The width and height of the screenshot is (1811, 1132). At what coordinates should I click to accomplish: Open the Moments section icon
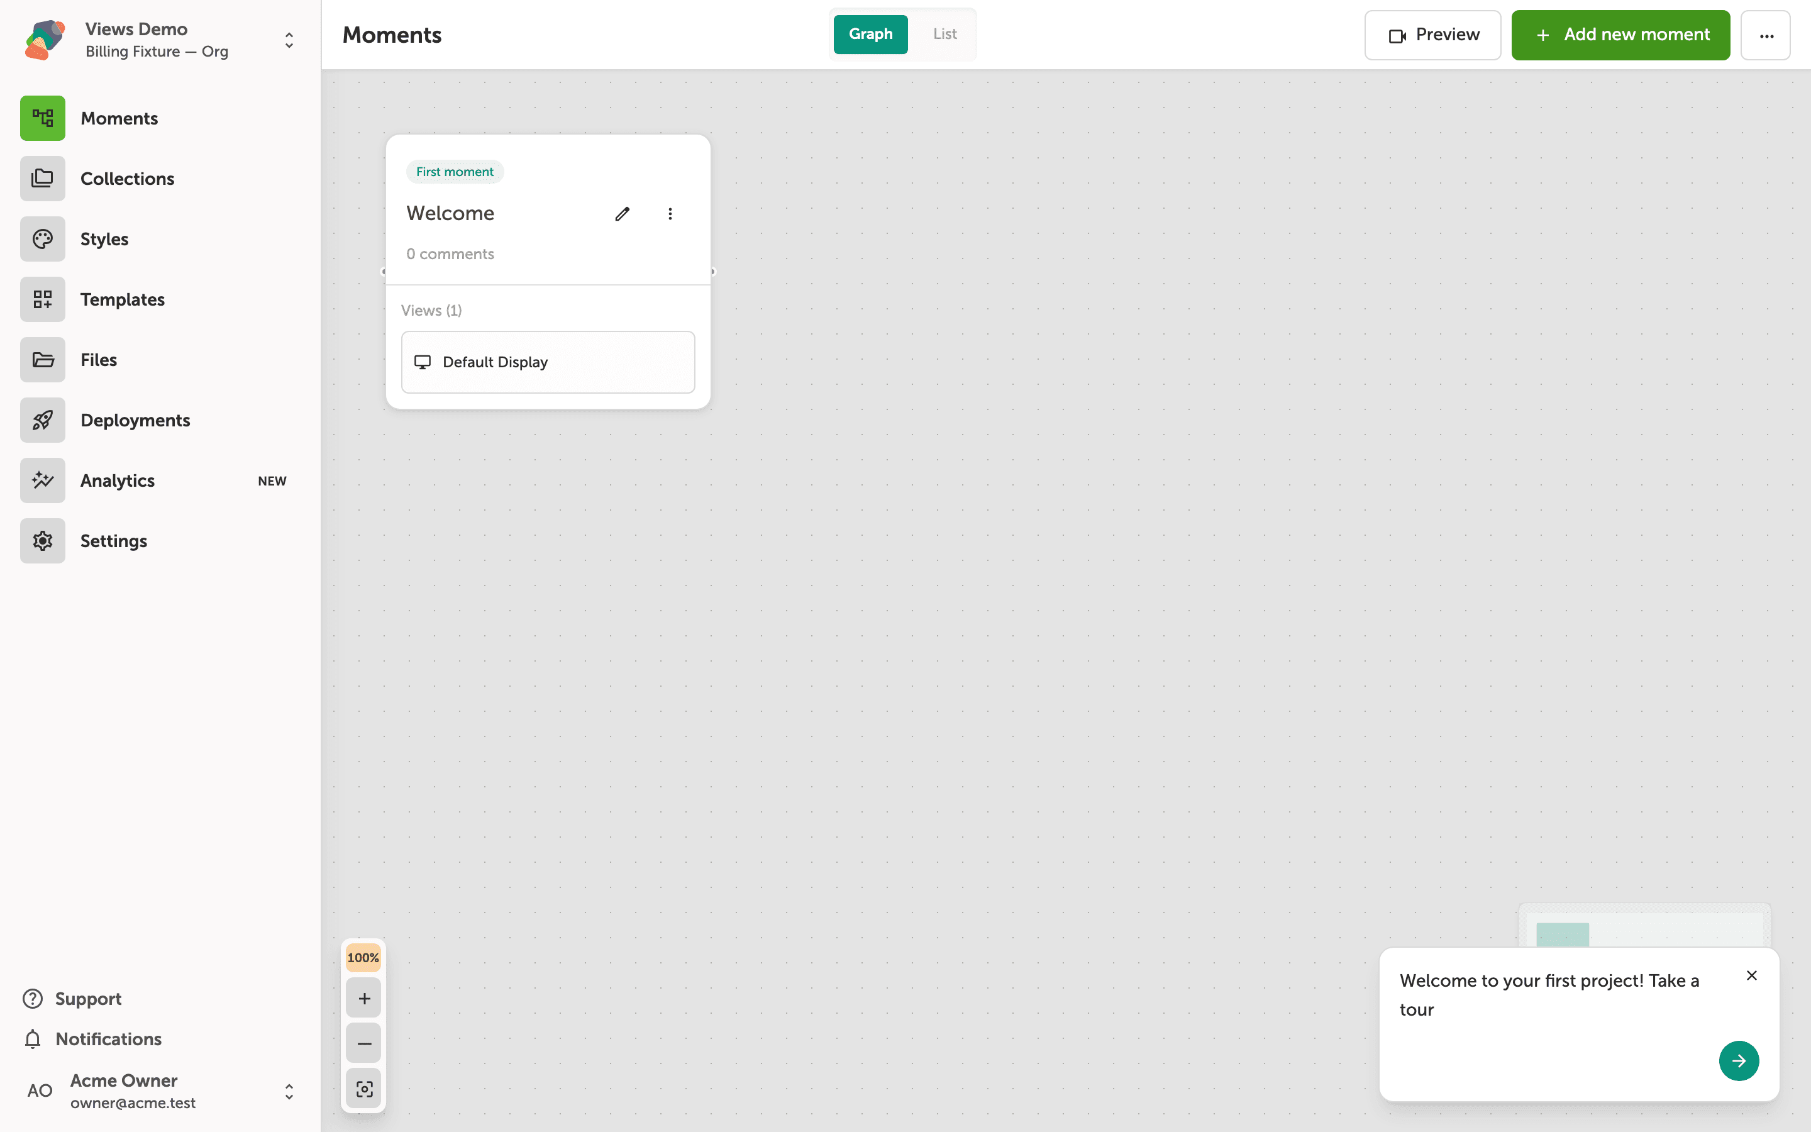[x=43, y=118]
